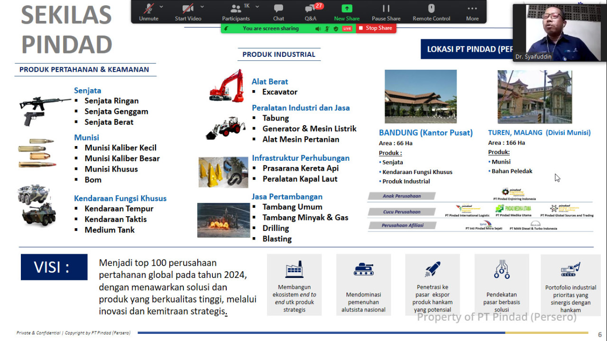Pause Share in Zoom toolbar
607x341 pixels.
tap(386, 11)
